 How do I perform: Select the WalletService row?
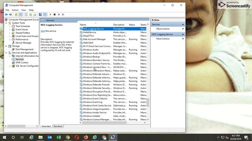113,32
